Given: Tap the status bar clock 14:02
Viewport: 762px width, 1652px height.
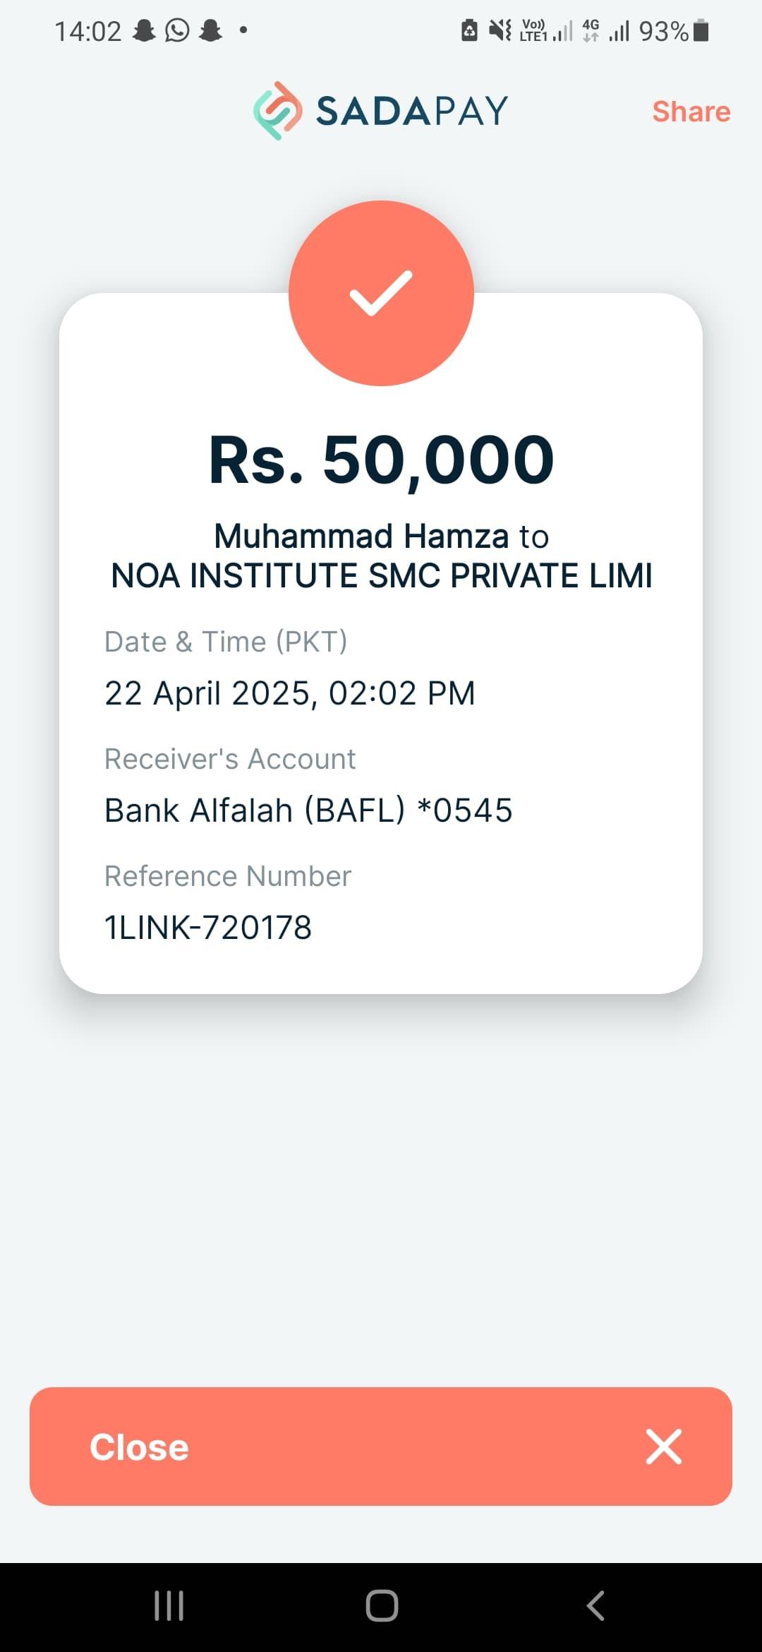Looking at the screenshot, I should pos(88,31).
